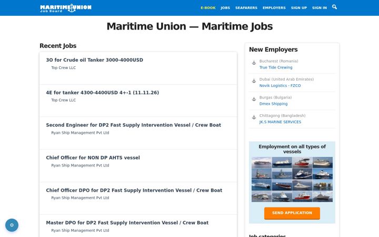Click 'Employment on all types of vessels' heading
Image resolution: width=379 pixels, height=237 pixels.
pos(292,149)
